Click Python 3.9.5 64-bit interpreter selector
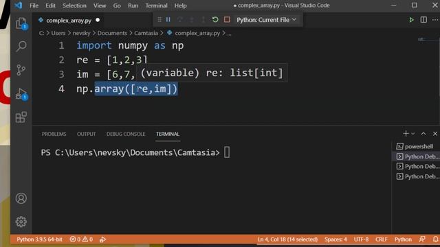 point(39,239)
